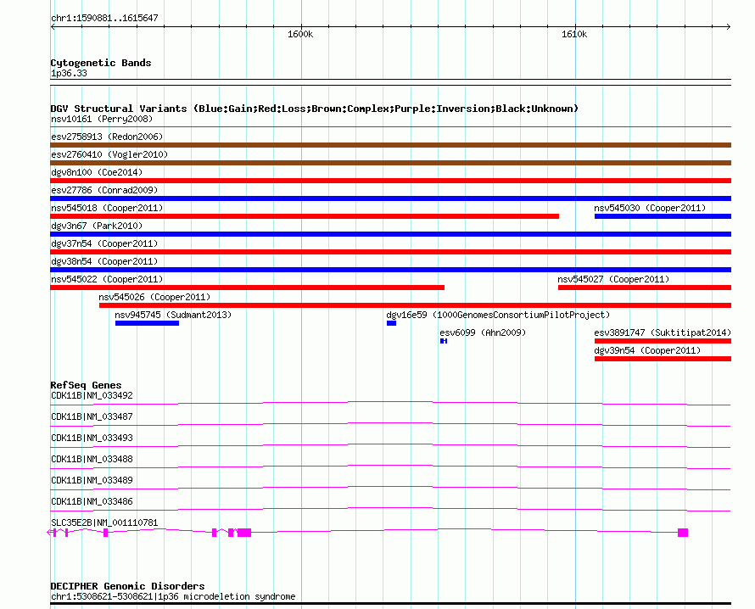The image size is (755, 609).
Task: Click the esv2758913 (Redon2006) brown variant bar
Action: tap(390, 145)
